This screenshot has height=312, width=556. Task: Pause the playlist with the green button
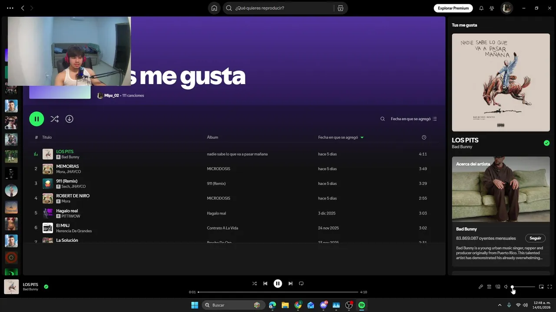36,119
